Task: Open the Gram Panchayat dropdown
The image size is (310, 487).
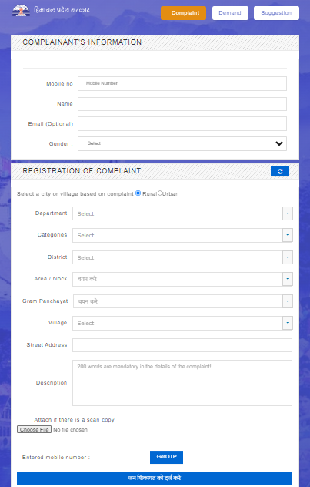Action: (183, 301)
